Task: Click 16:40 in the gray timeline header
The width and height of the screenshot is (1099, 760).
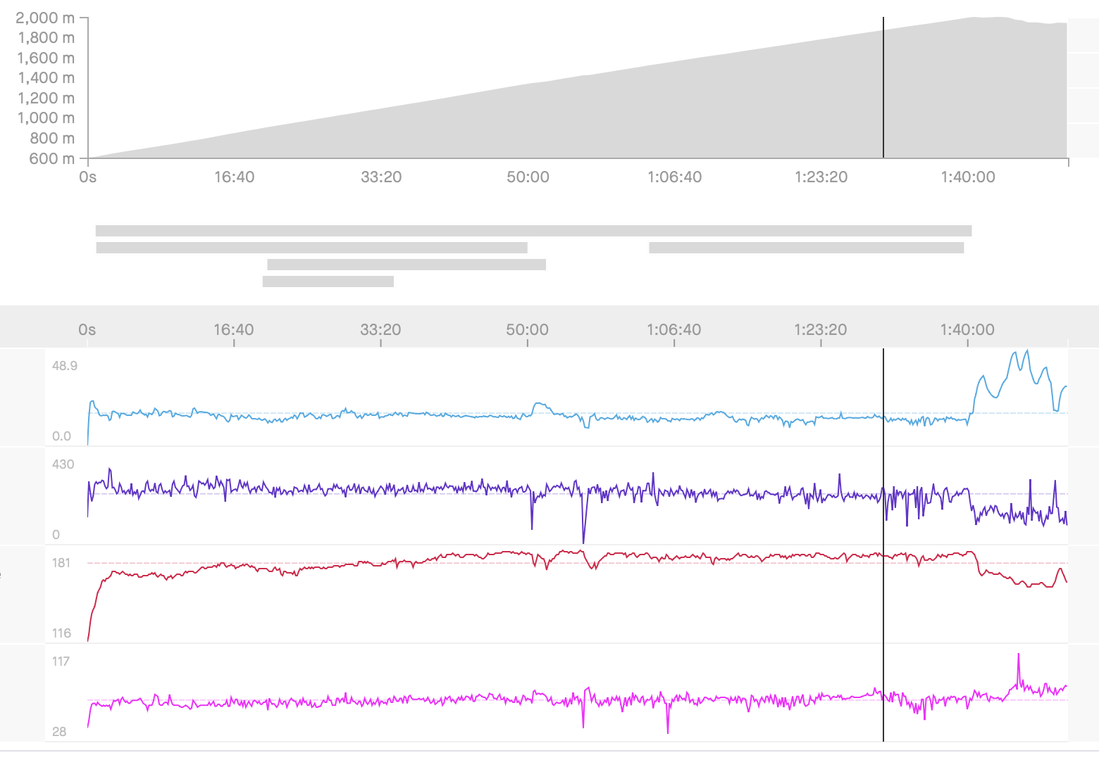Action: (234, 329)
